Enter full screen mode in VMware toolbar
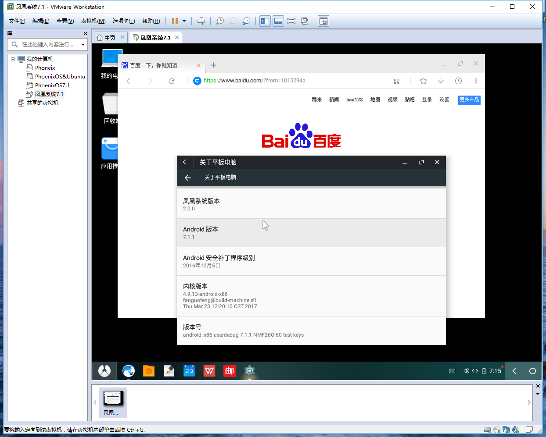546x437 pixels. (291, 21)
